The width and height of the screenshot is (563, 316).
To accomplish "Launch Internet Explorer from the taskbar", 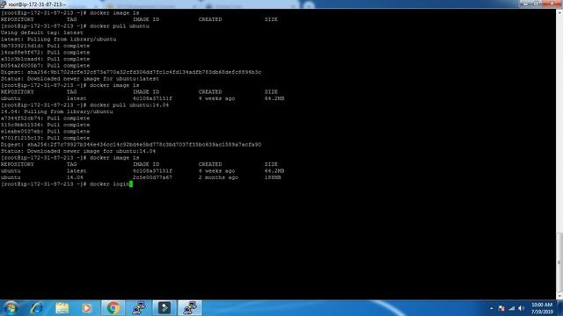I will point(37,308).
